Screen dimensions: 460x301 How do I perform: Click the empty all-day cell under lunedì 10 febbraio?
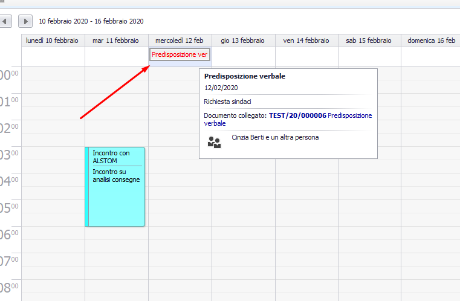(53, 56)
